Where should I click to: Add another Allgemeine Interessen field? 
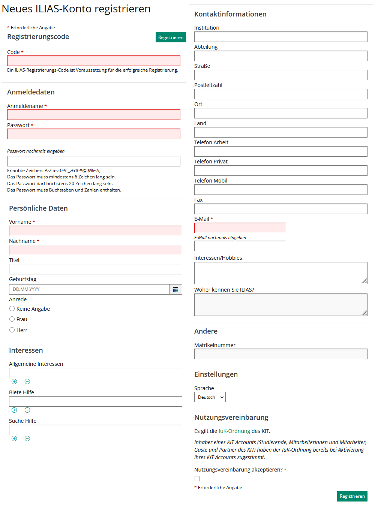coord(14,382)
